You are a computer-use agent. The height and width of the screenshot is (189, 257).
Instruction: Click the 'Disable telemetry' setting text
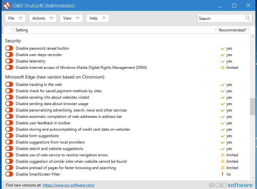(x=31, y=61)
